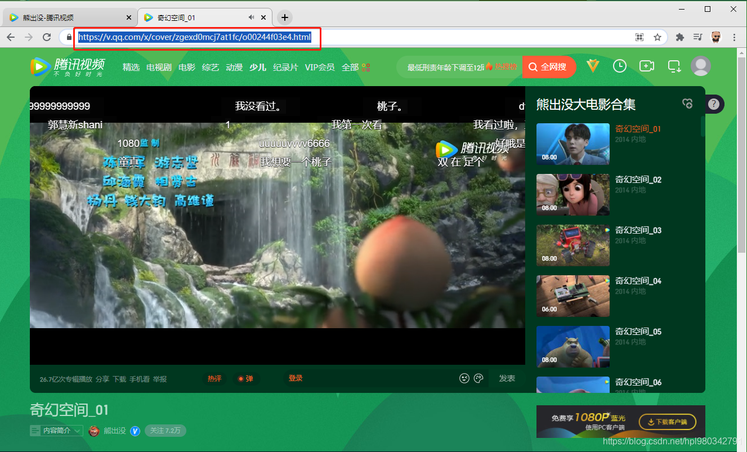Viewport: 747px width, 452px height.
Task: Click the 分享 share link
Action: 102,379
